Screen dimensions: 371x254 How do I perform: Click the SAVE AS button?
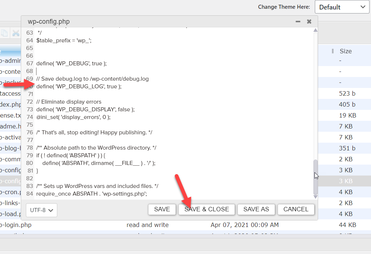(x=256, y=209)
